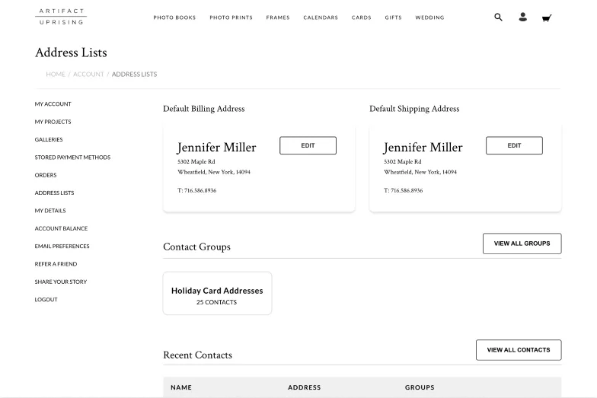
Task: Click the Recent Contacts heading
Action: click(198, 355)
